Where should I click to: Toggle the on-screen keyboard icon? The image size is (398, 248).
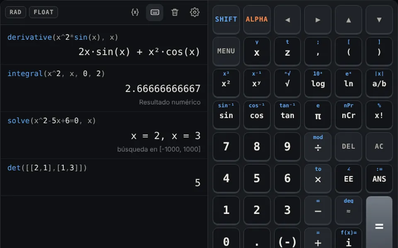155,12
